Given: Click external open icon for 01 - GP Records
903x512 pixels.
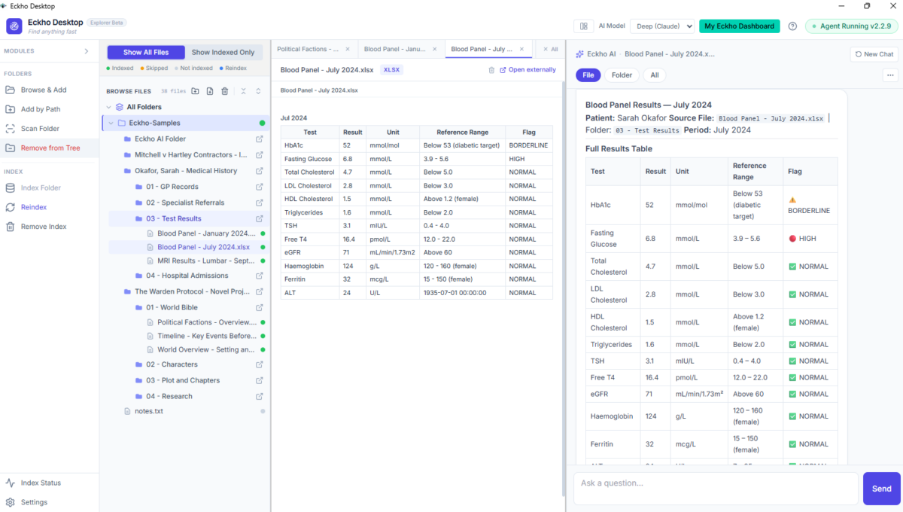Looking at the screenshot, I should point(260,187).
